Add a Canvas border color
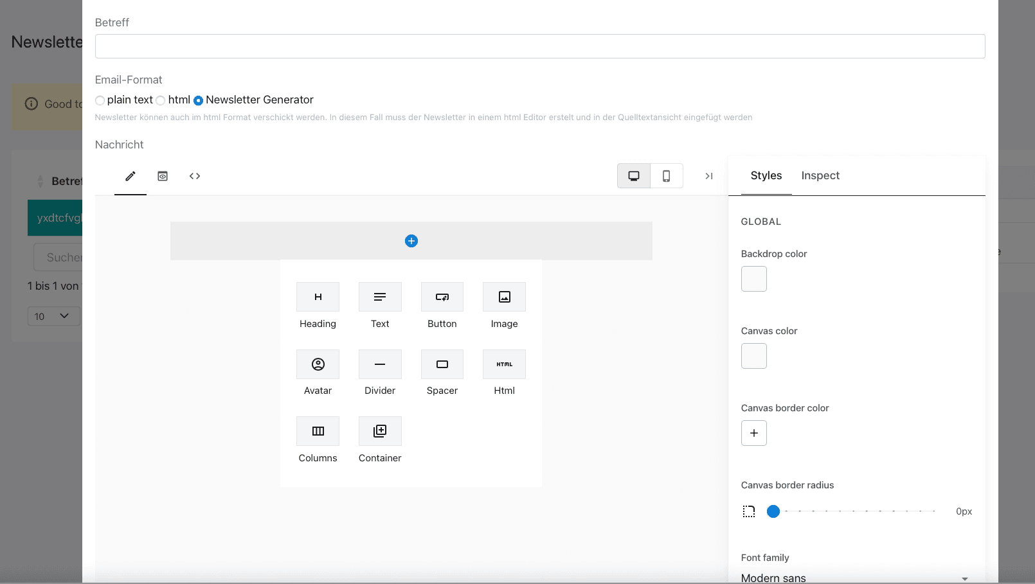The height and width of the screenshot is (584, 1035). [754, 433]
